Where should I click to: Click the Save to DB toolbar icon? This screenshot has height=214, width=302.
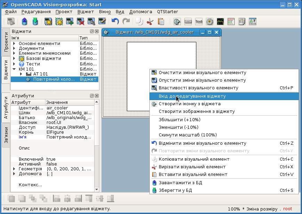point(35,21)
